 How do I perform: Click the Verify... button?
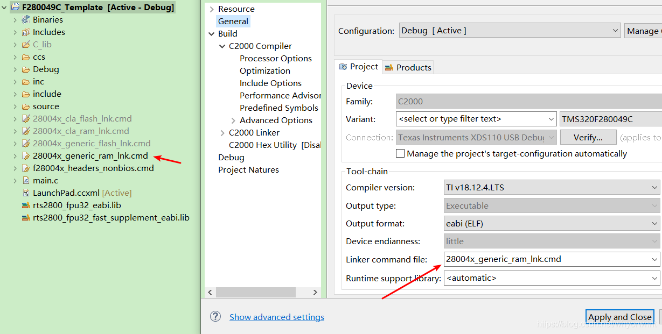(588, 137)
